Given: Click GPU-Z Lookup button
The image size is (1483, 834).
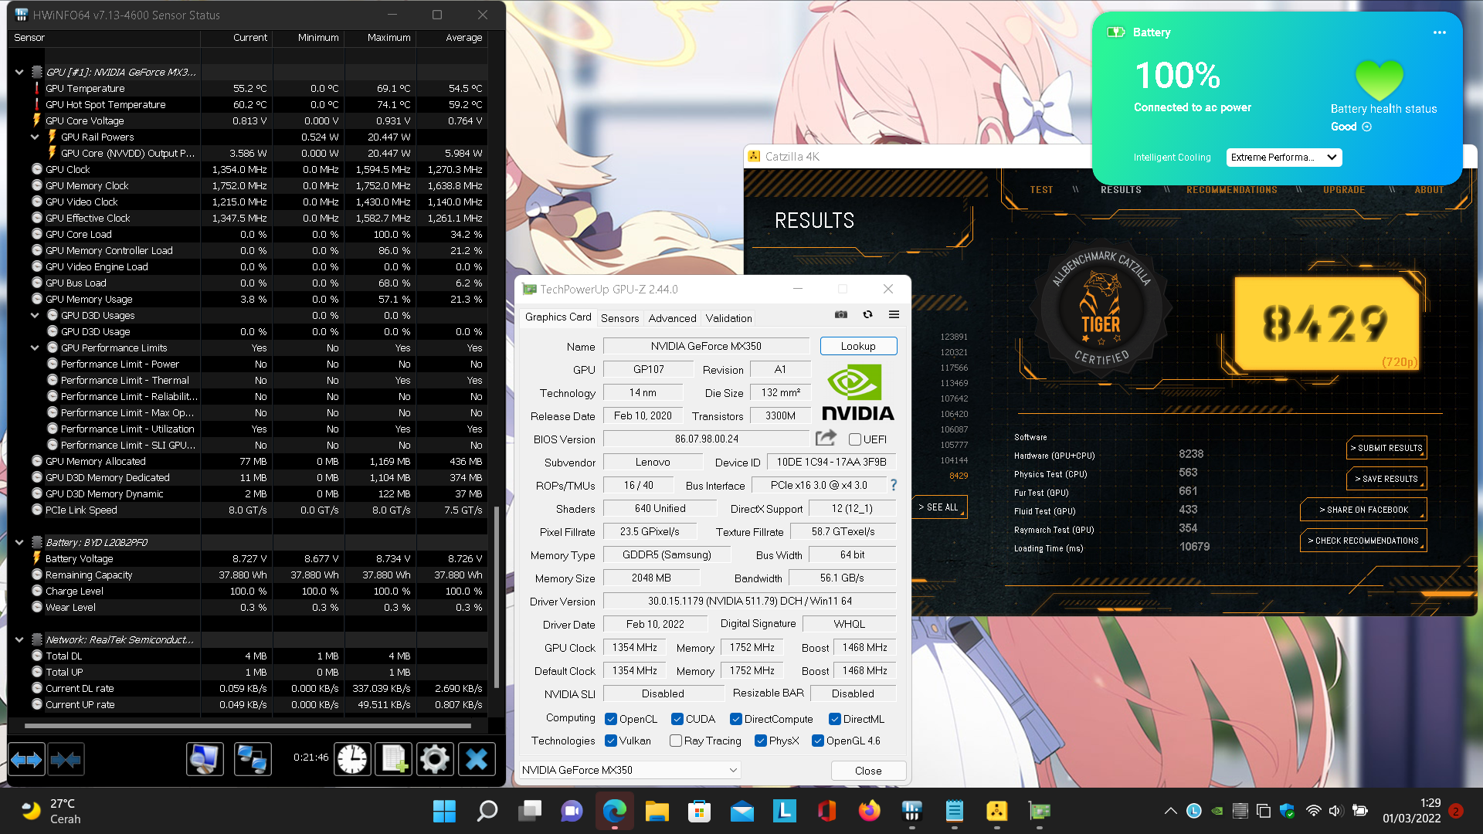Looking at the screenshot, I should pos(858,346).
